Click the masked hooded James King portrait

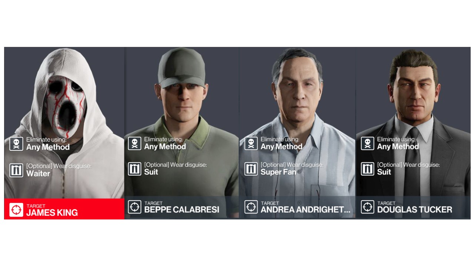click(64, 123)
